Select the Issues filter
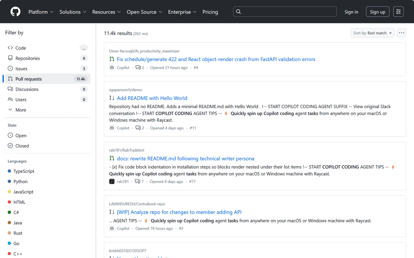414x258 pixels. point(21,69)
